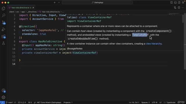The image size is (186, 104).
Task: Split the editor right
Action: (x=179, y=8)
